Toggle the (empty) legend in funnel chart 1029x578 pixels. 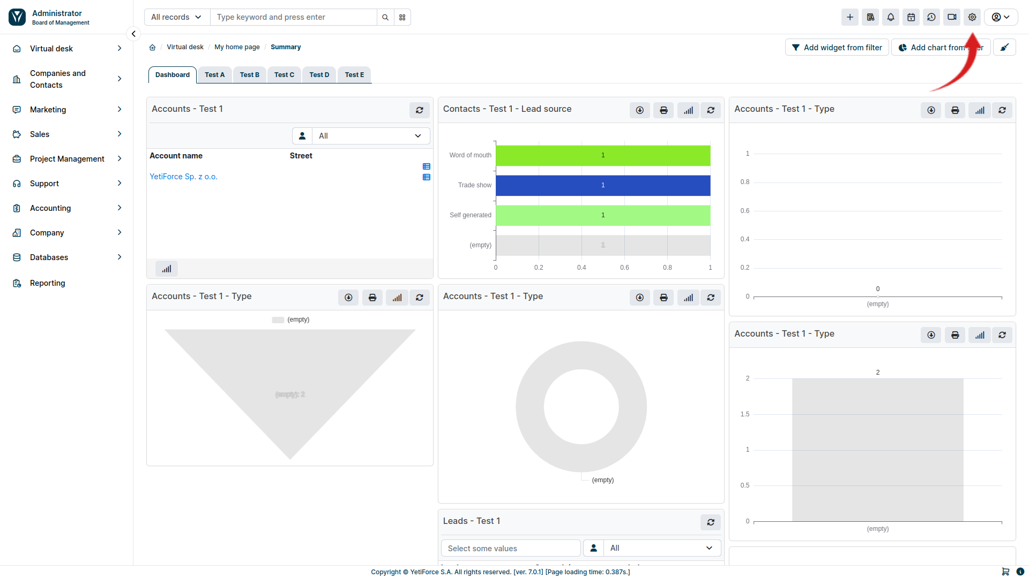[x=290, y=320]
